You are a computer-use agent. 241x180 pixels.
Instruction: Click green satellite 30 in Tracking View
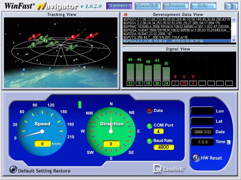[x=42, y=38]
